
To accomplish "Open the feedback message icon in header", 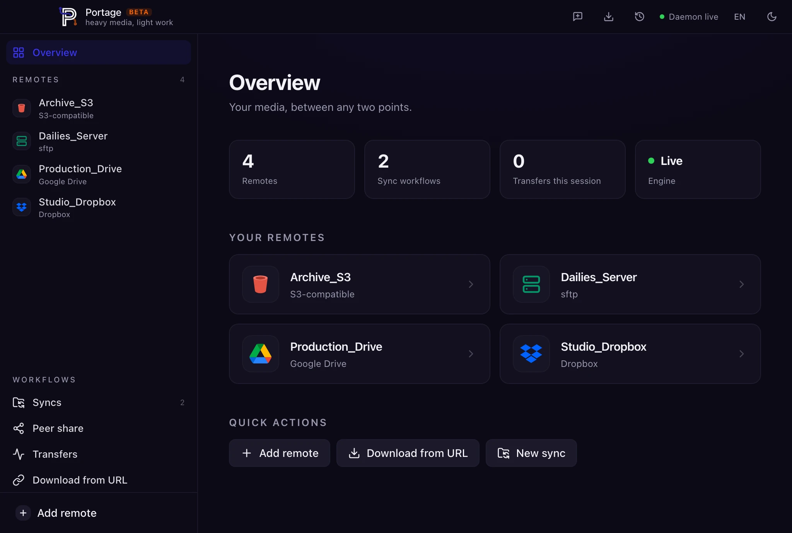I will pyautogui.click(x=578, y=17).
